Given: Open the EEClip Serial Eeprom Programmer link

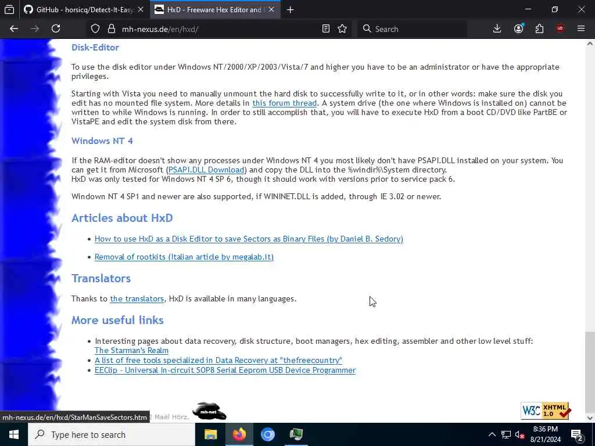Looking at the screenshot, I should [225, 370].
